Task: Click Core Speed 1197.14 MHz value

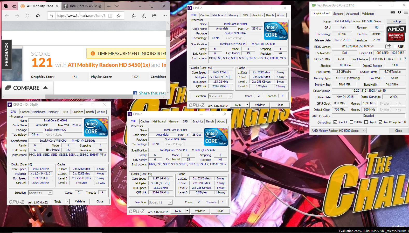Action: pyautogui.click(x=161, y=178)
